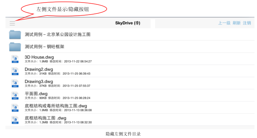Image resolution: width=257 pixels, height=138 pixels.
Task: Click the DWG icon for 底框结构施工图 .dwg
Action: click(15, 120)
